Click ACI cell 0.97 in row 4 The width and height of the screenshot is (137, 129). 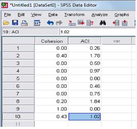84,71
